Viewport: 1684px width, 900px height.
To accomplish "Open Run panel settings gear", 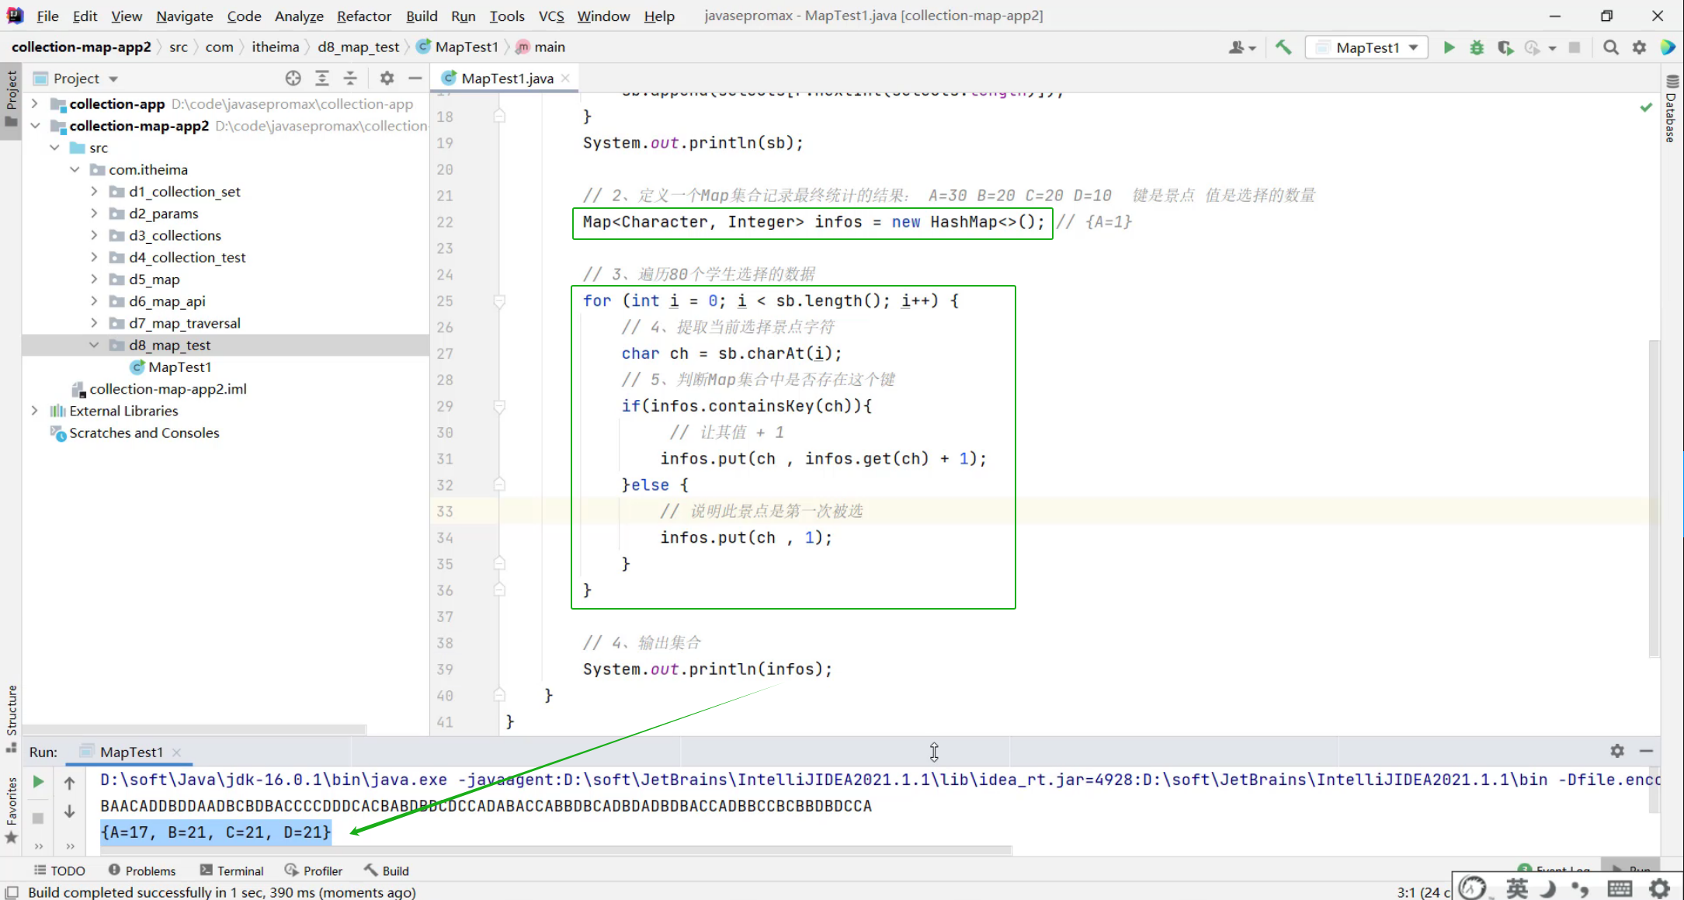I will coord(1617,751).
